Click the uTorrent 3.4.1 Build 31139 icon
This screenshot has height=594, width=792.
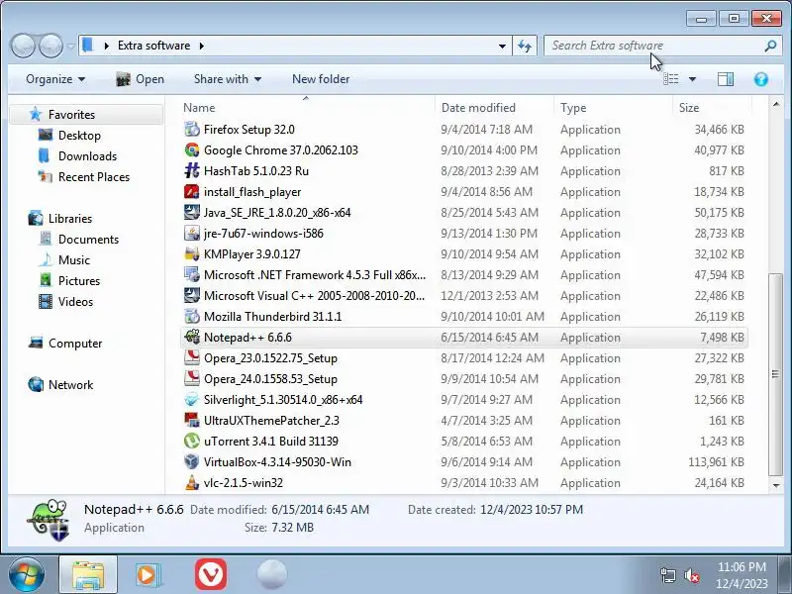coord(192,441)
